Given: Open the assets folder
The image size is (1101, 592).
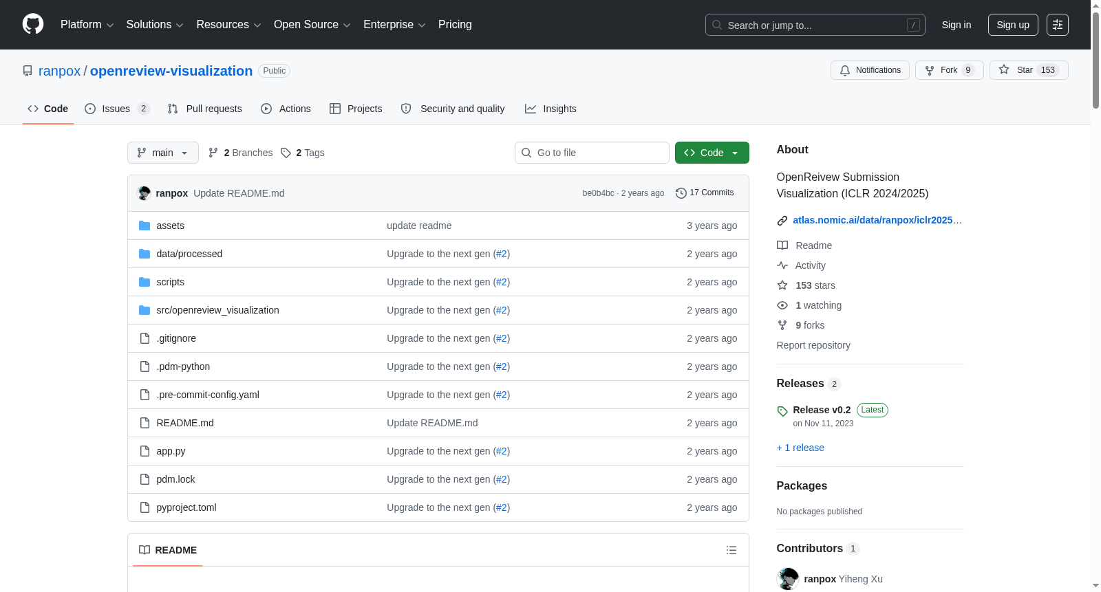Looking at the screenshot, I should click(x=170, y=226).
